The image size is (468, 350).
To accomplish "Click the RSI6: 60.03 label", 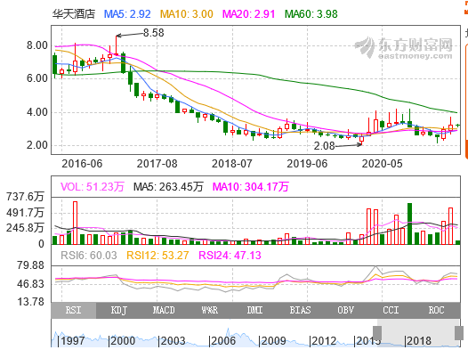I will pyautogui.click(x=89, y=256).
